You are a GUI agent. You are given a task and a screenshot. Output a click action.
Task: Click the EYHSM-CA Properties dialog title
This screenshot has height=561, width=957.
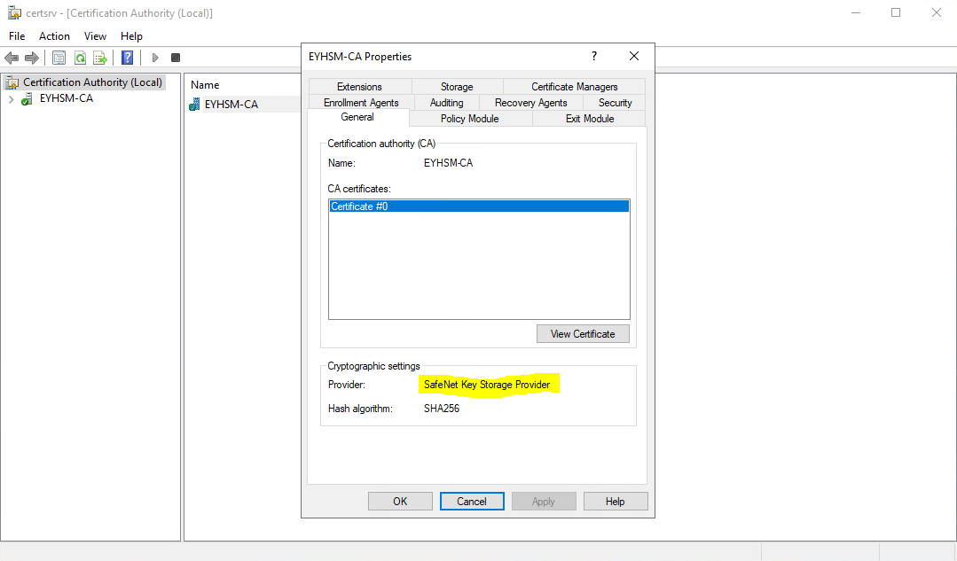360,56
